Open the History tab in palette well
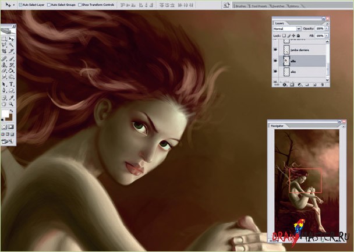Image resolution: width=354 pixels, height=252 pixels. (x=294, y=6)
